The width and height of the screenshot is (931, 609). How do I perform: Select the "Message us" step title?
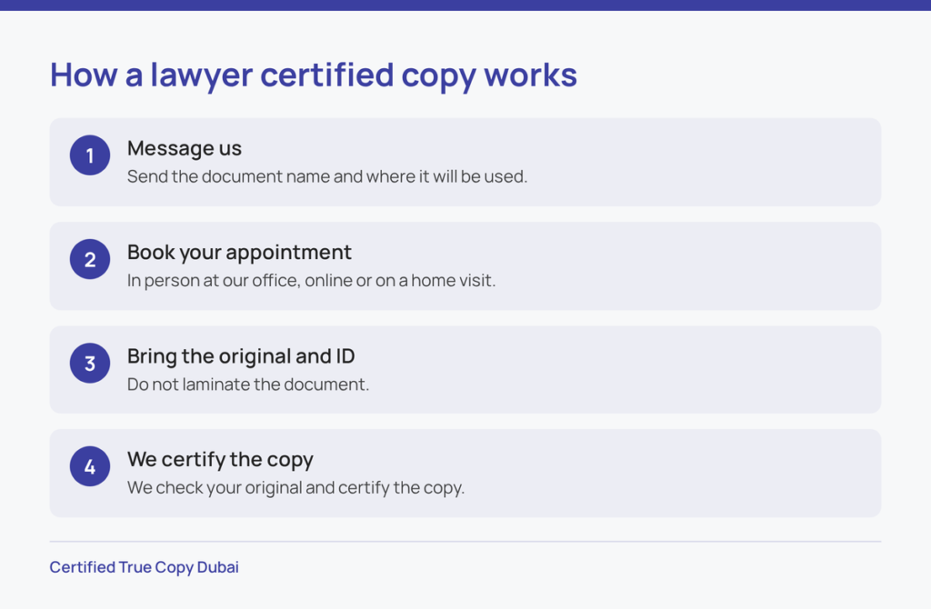[x=184, y=148]
